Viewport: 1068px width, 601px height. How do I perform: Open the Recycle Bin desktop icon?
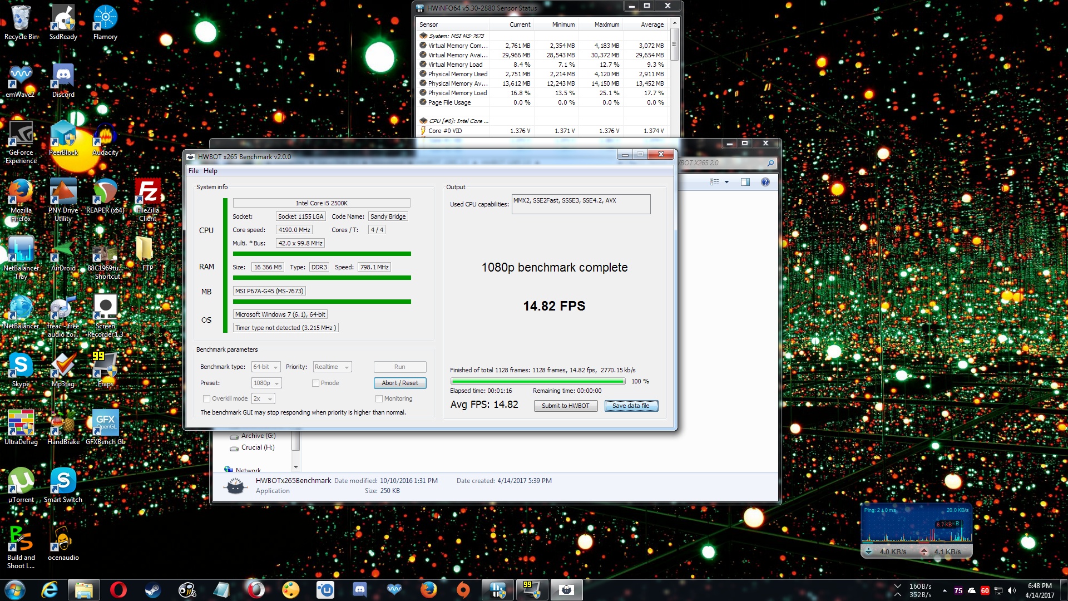click(x=21, y=22)
